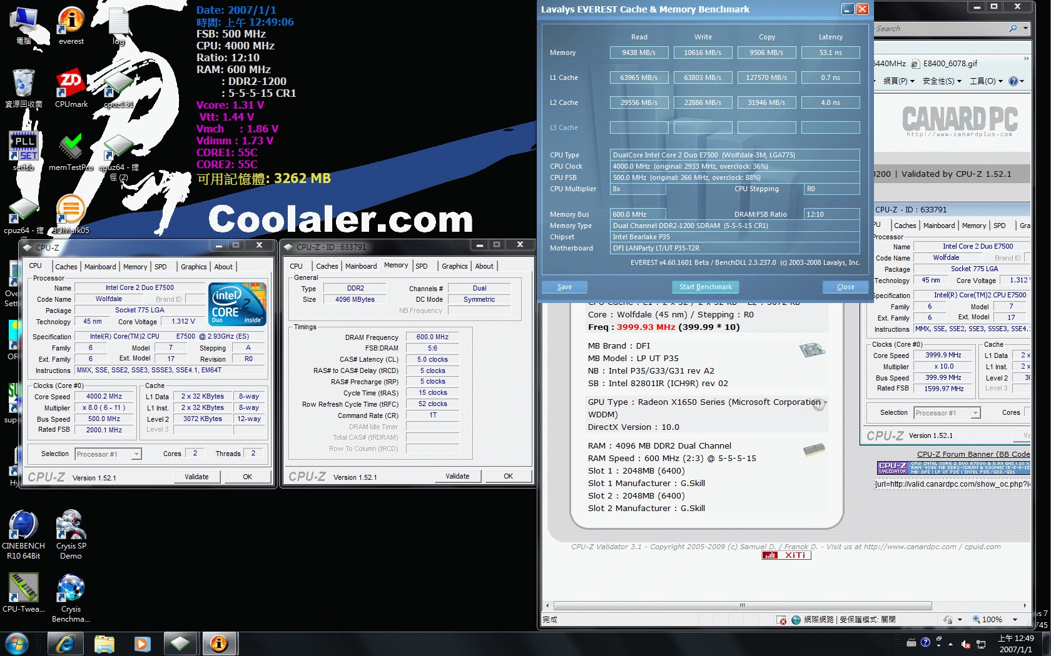Open Graphics tab in left CPU-Z window

pyautogui.click(x=194, y=267)
